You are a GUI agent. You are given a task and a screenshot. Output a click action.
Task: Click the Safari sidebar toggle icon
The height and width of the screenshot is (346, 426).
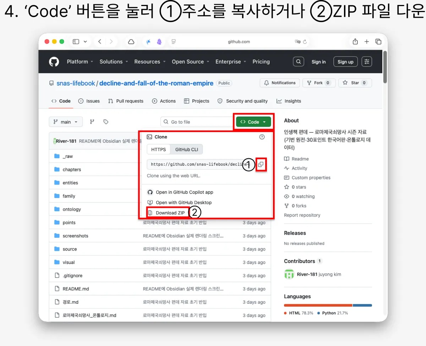[x=76, y=42]
